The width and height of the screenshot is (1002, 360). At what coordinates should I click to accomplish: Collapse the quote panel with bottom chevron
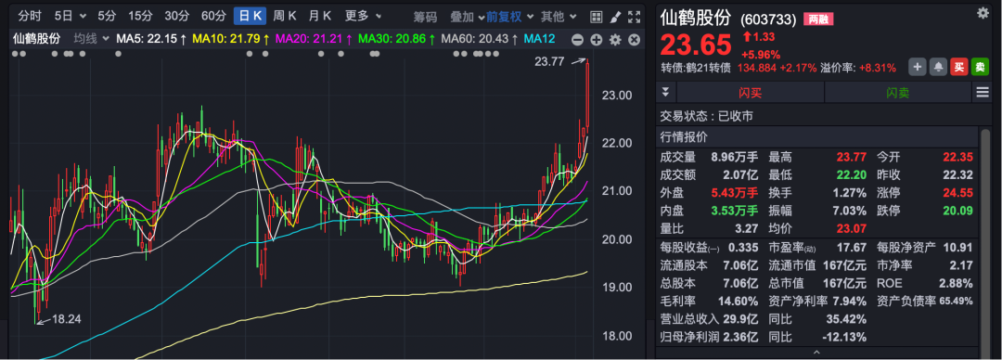(x=816, y=353)
